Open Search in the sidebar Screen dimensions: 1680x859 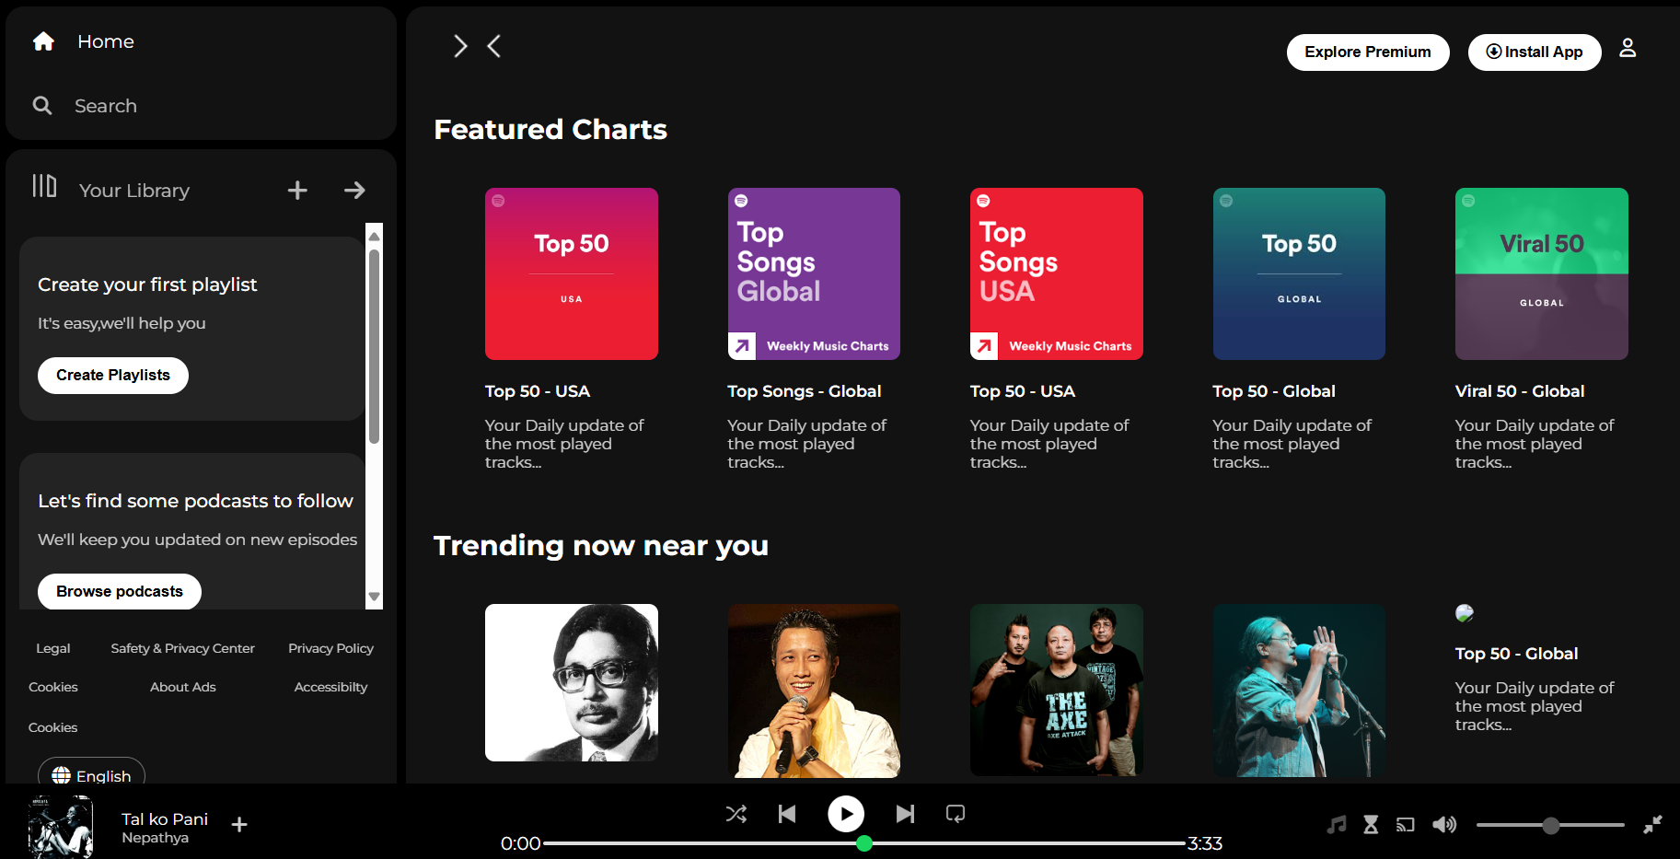click(x=106, y=106)
